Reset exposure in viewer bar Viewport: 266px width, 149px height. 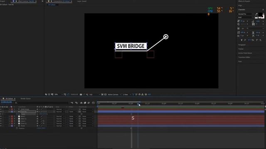(x=146, y=94)
